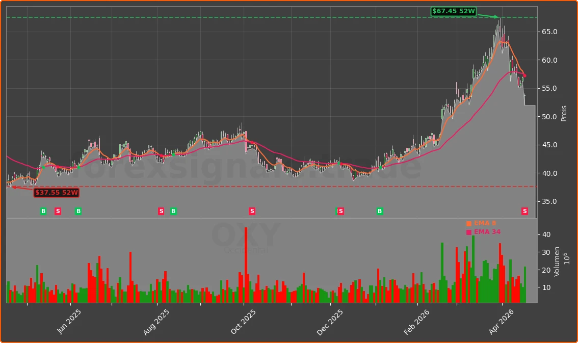Open the $37.55 52W low label
Viewport: 578px width, 343px height.
click(56, 193)
